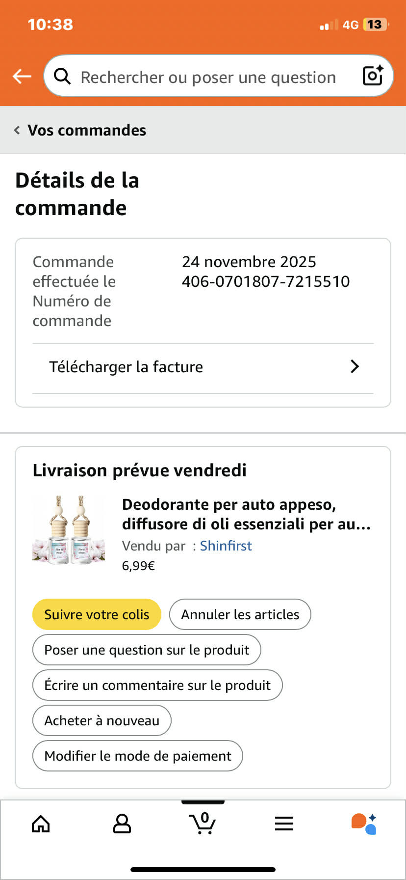The image size is (406, 880).
Task: Tap Écrire un commentaire sur le produit
Action: [157, 685]
